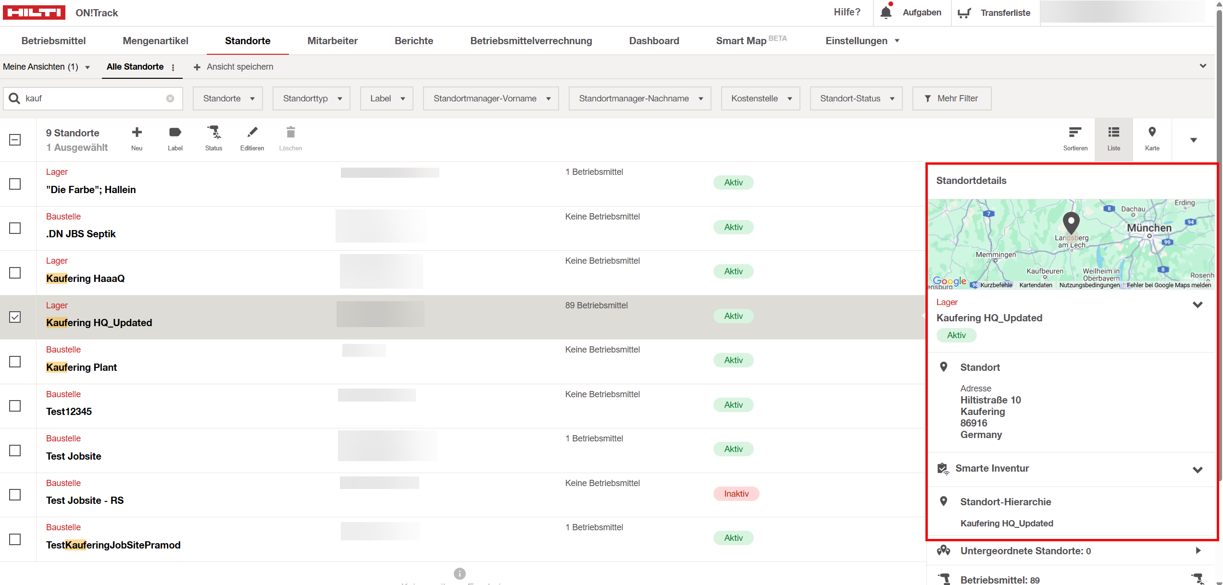Image resolution: width=1223 pixels, height=585 pixels.
Task: Open the Dashboard tab
Action: pyautogui.click(x=654, y=41)
